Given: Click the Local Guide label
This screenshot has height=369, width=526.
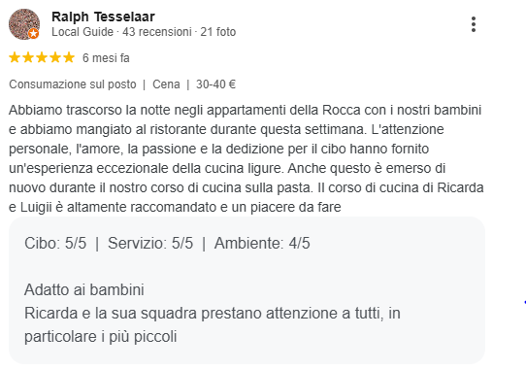Looking at the screenshot, I should coord(82,32).
